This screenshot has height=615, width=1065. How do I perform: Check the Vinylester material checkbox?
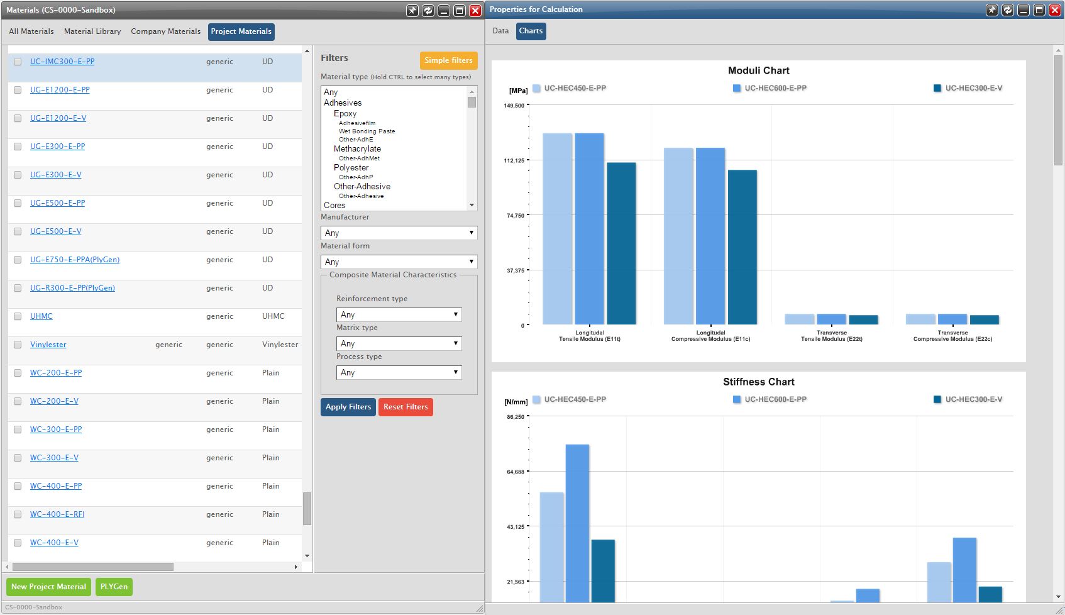[x=18, y=345]
